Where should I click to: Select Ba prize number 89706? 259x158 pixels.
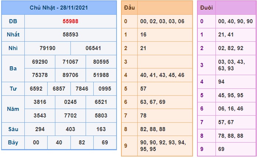coord(70,75)
